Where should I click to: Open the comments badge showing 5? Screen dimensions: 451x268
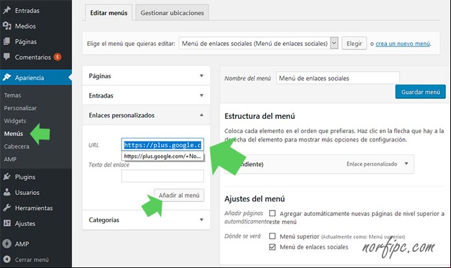[x=58, y=57]
